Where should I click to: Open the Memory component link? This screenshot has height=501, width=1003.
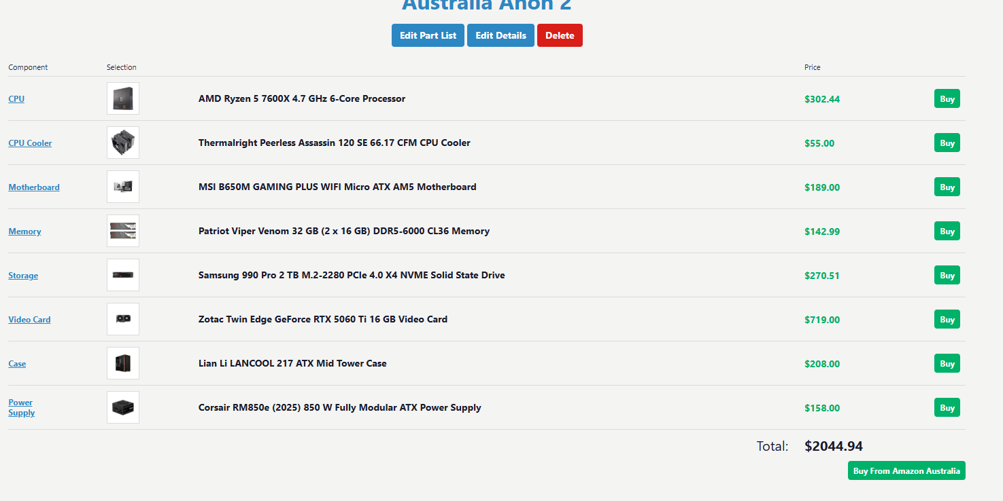coord(24,231)
